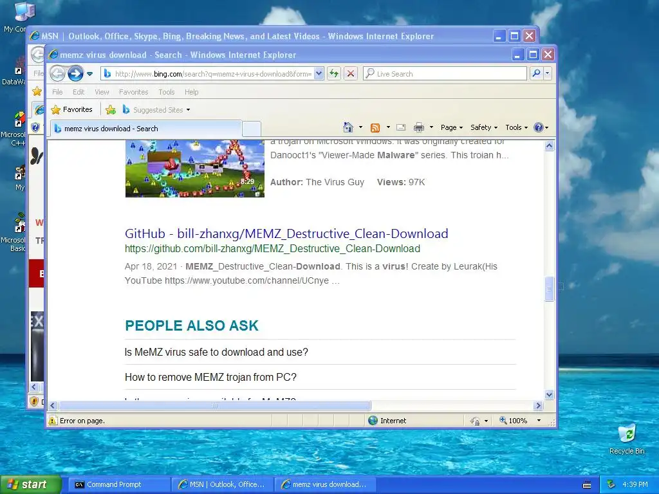659x494 pixels.
Task: Open the Home button dropdown arrow
Action: [x=360, y=127]
